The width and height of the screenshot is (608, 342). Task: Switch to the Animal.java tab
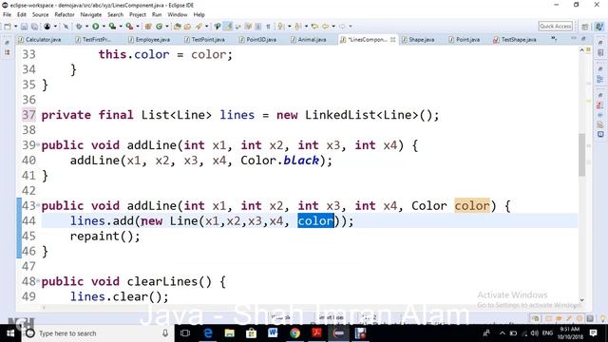pos(309,40)
